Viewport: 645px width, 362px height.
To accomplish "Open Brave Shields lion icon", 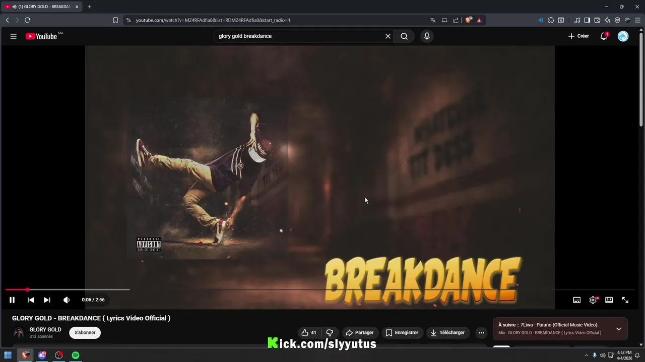I will tap(468, 20).
